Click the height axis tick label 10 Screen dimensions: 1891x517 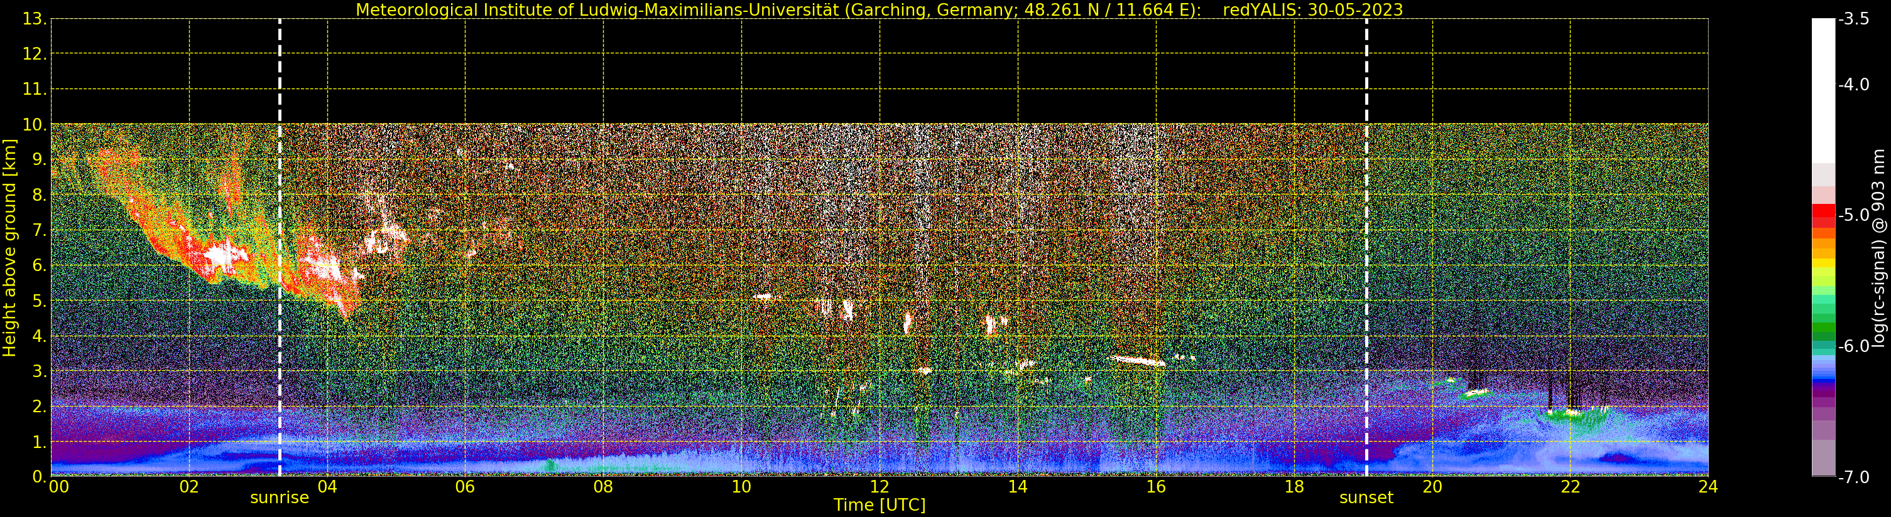coord(35,125)
